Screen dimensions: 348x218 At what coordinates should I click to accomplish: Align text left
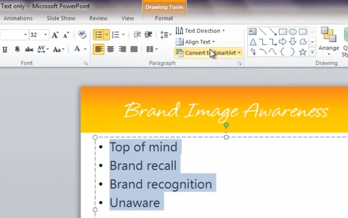click(99, 49)
